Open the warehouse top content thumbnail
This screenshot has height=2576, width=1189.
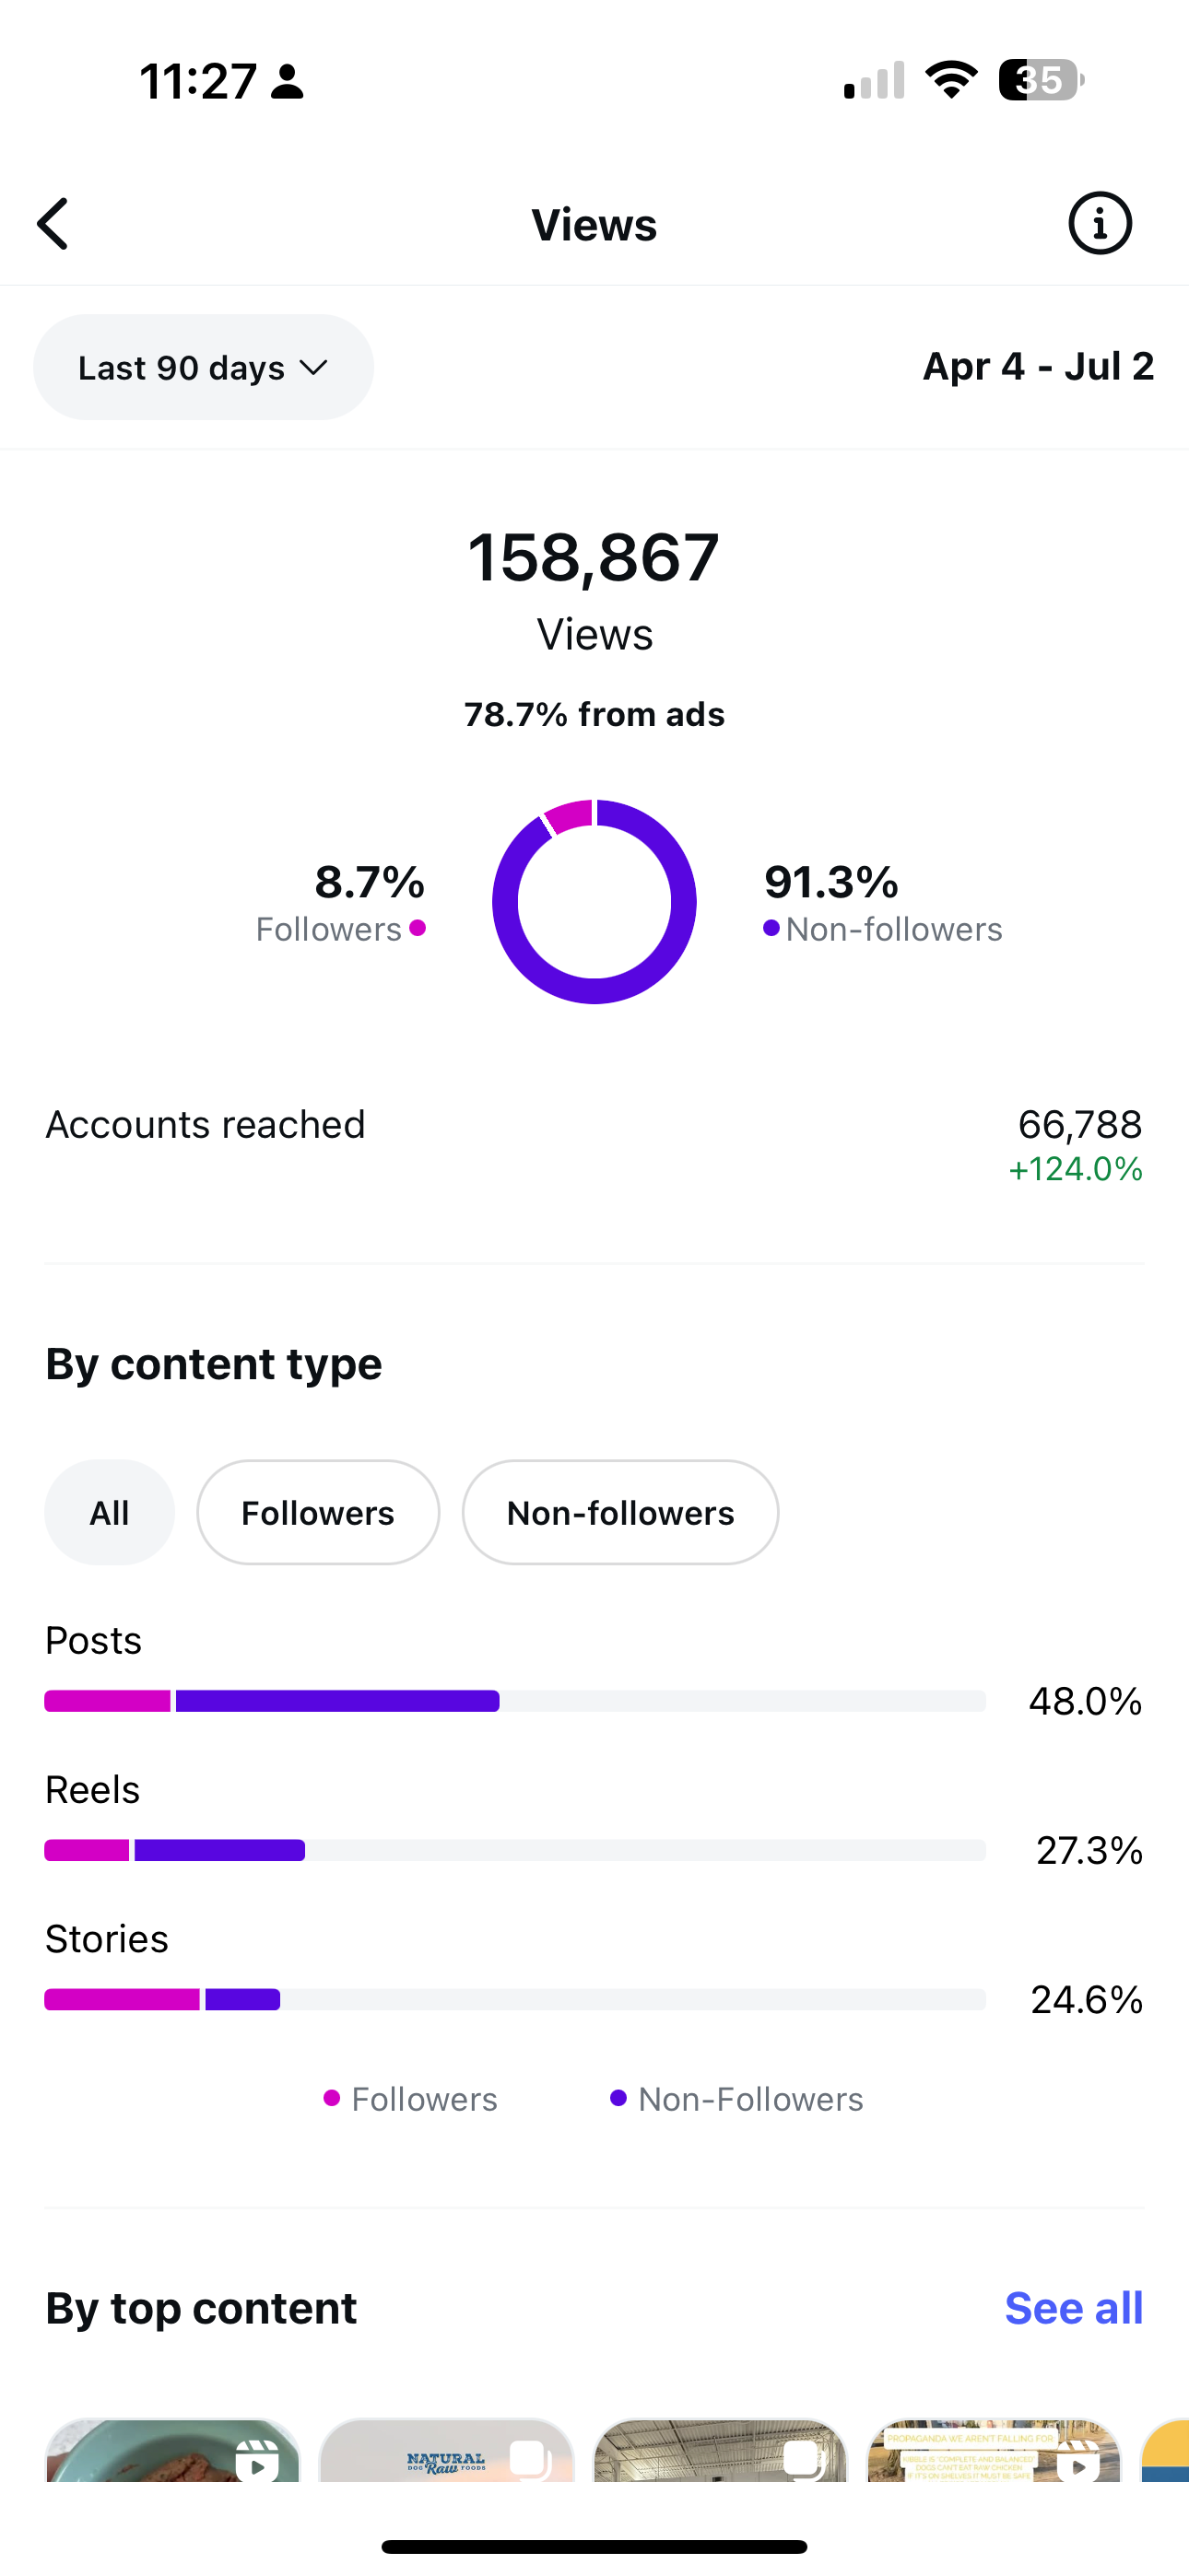(721, 2450)
